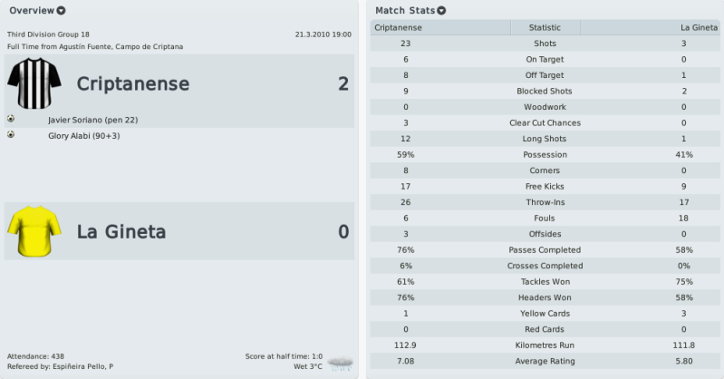Expand the Match Stats dropdown arrow

441,11
